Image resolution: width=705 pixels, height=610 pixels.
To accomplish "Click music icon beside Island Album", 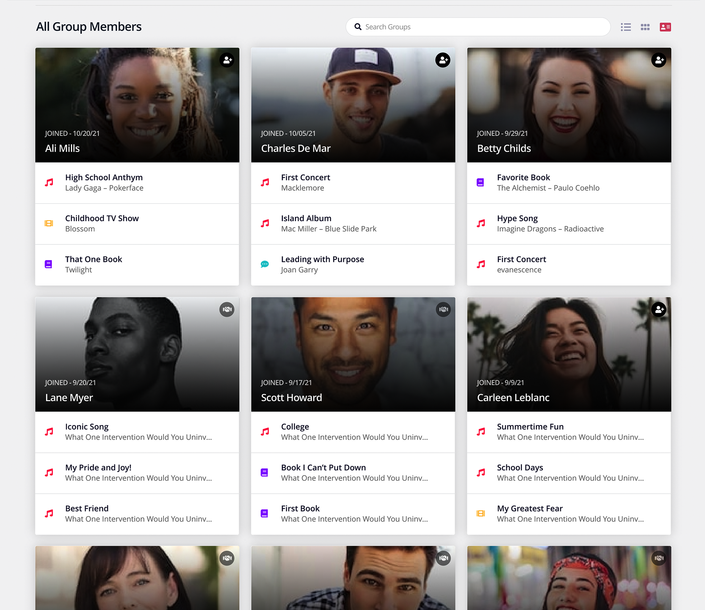I will [x=265, y=223].
